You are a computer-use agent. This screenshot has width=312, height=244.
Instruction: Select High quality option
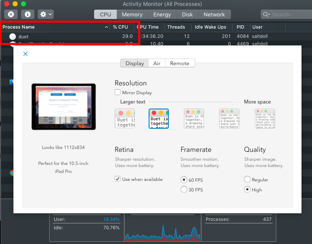coord(247,189)
